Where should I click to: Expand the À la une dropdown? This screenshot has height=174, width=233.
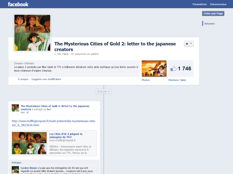[103, 92]
